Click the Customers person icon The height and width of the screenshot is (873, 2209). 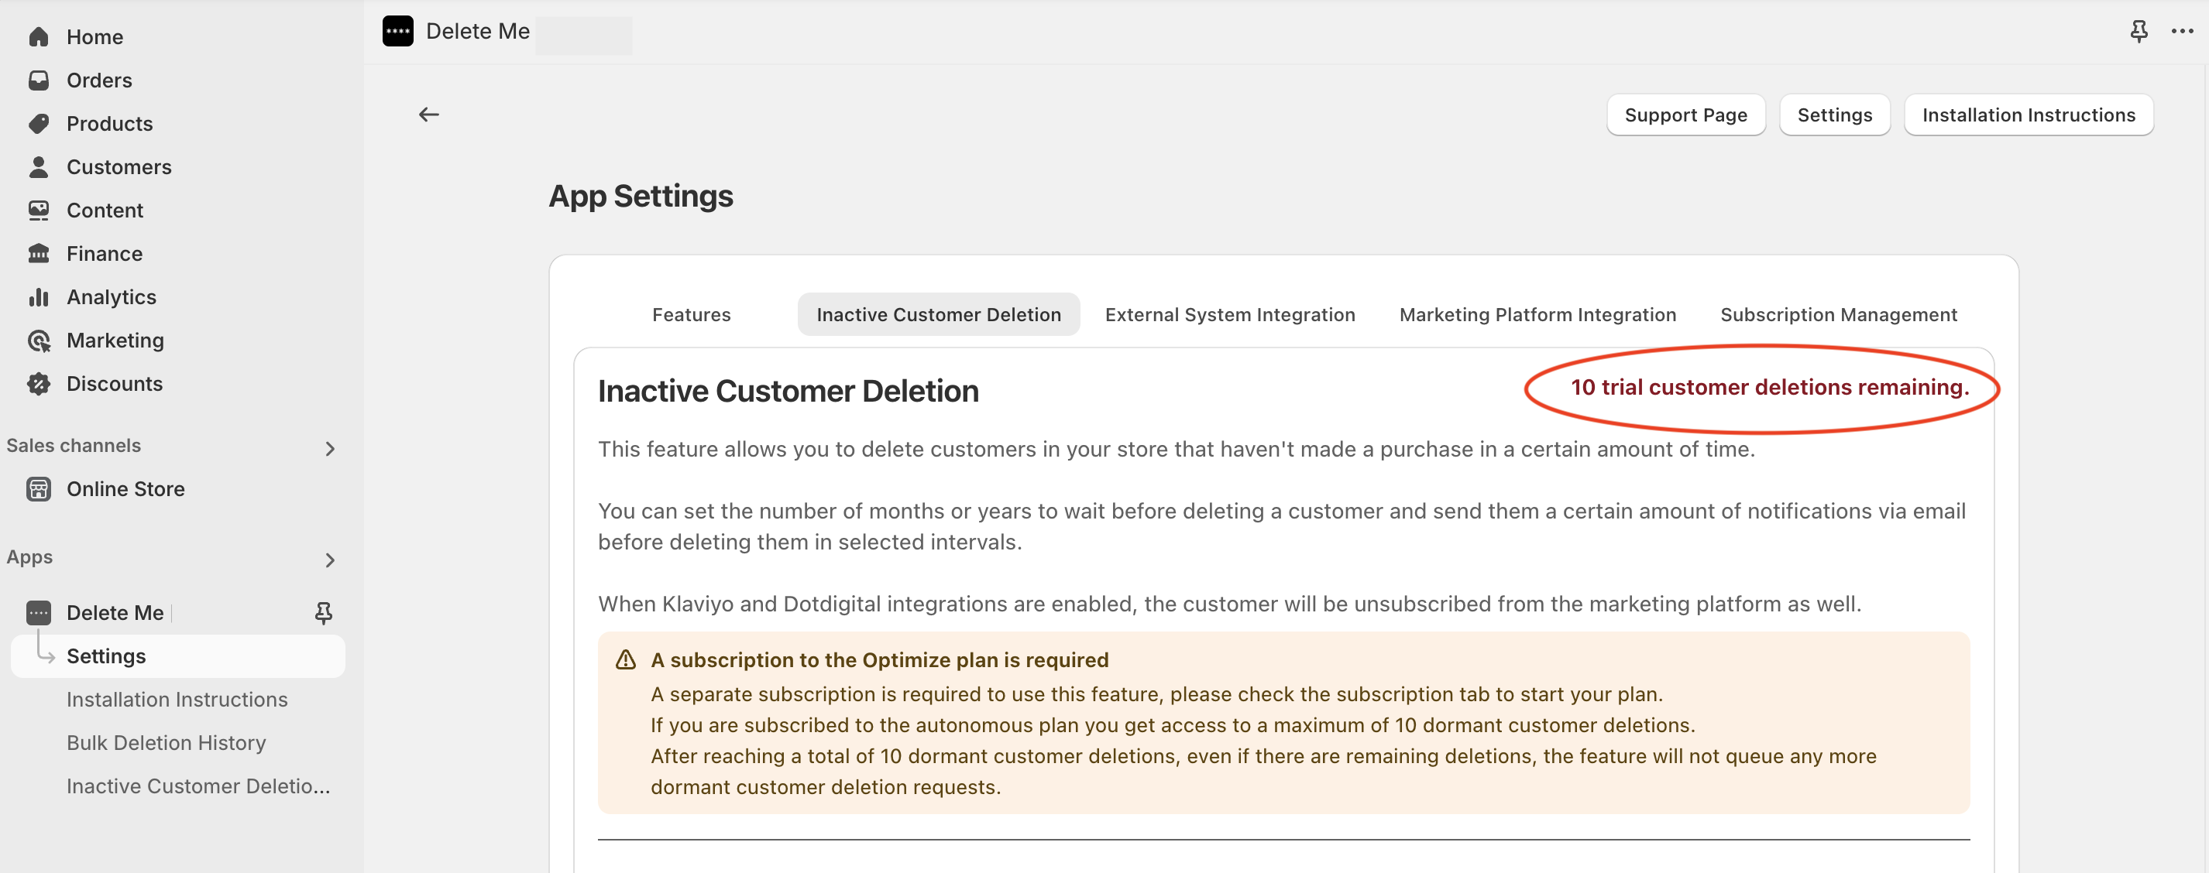click(39, 167)
